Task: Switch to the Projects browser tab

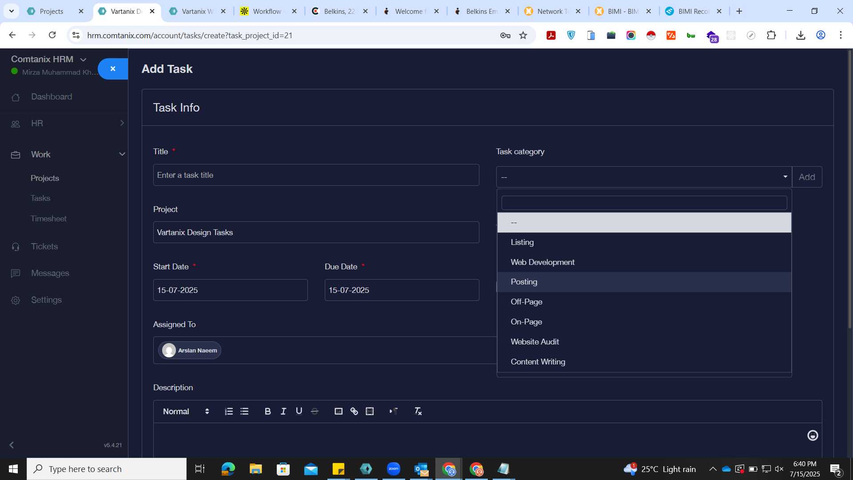Action: (55, 11)
